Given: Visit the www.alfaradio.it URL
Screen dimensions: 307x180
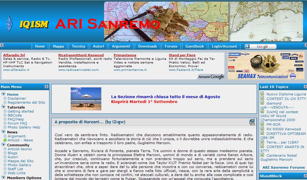Looking at the screenshot, I should coord(16,70).
